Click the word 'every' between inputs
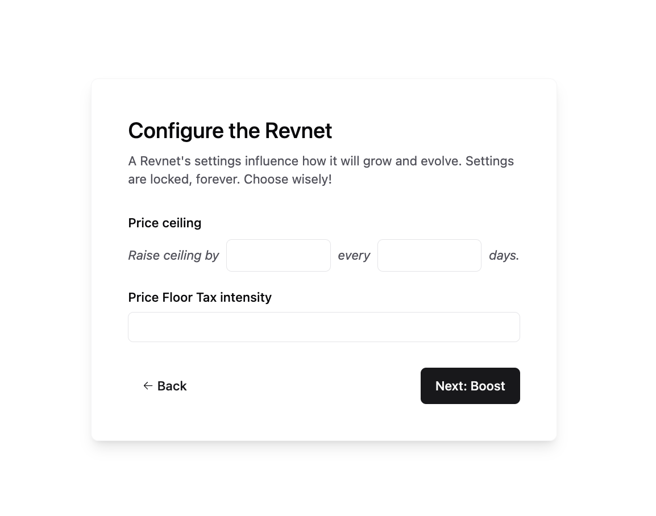 coord(354,255)
